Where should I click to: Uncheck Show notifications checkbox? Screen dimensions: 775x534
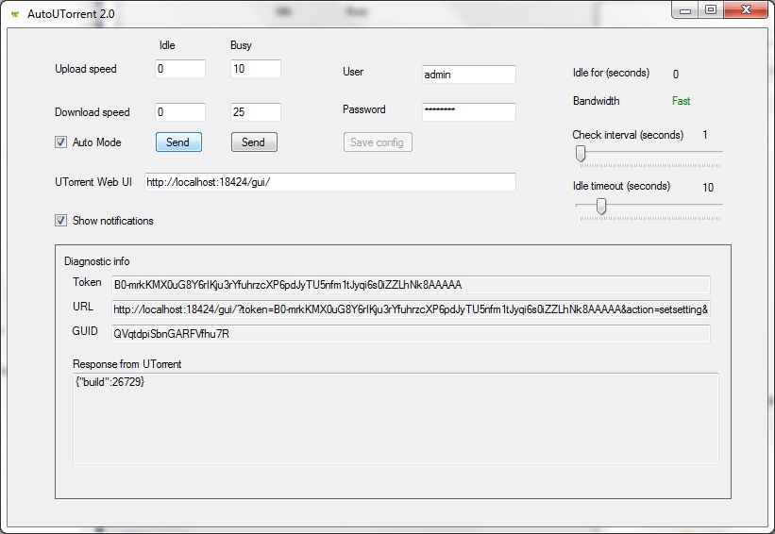click(x=60, y=221)
